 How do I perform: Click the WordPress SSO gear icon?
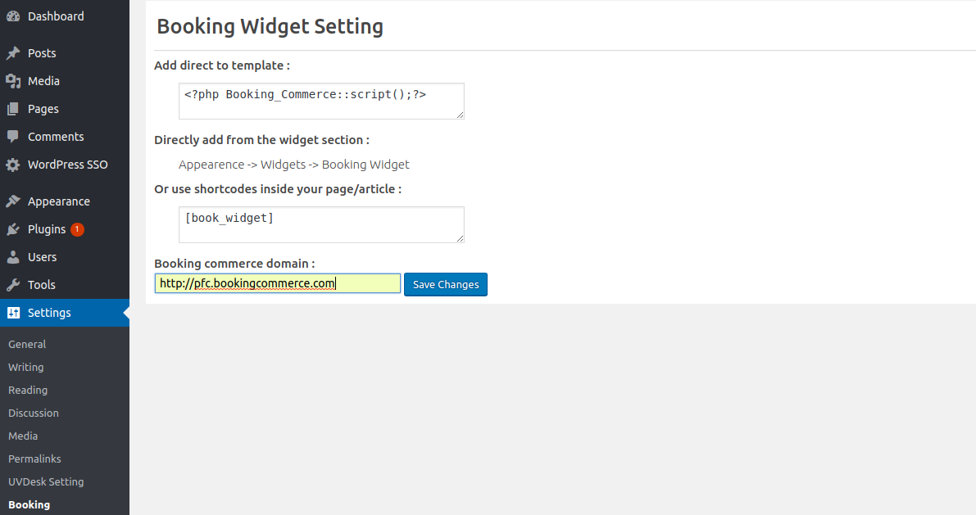pyautogui.click(x=13, y=165)
